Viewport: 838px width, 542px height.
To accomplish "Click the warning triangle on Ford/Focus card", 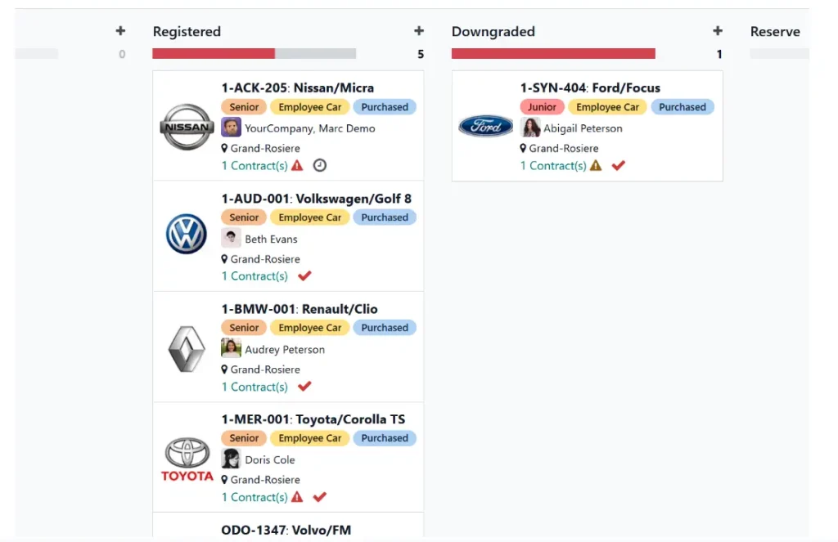I will click(x=596, y=165).
